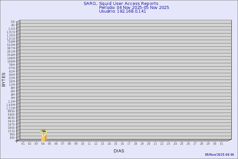Click the 78k value label above the bar
The width and height of the screenshot is (238, 159).
coord(44,131)
